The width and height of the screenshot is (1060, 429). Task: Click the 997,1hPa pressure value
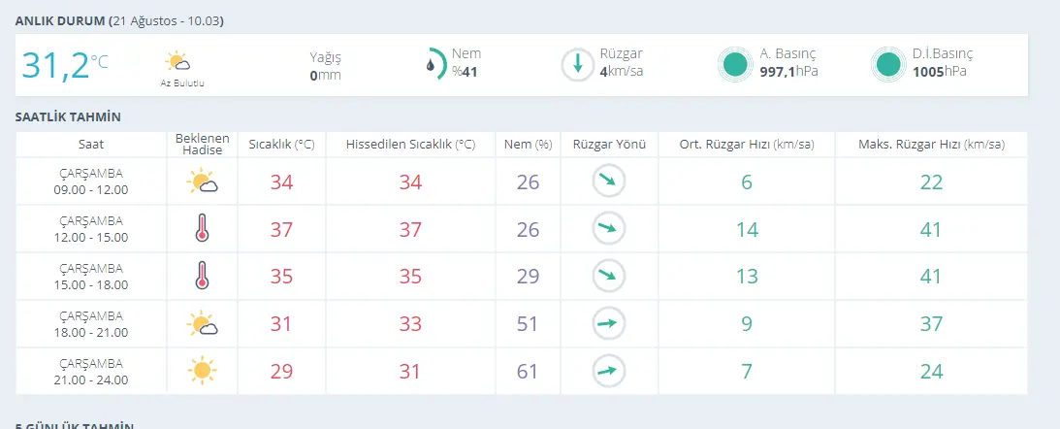(788, 72)
